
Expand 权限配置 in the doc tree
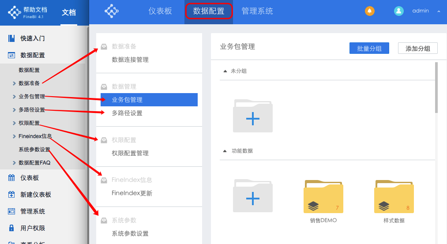pos(14,123)
